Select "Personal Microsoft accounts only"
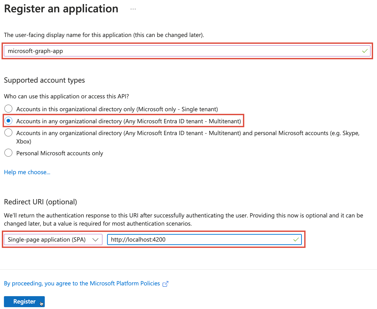Viewport: 377px width, 309px height. 8,153
